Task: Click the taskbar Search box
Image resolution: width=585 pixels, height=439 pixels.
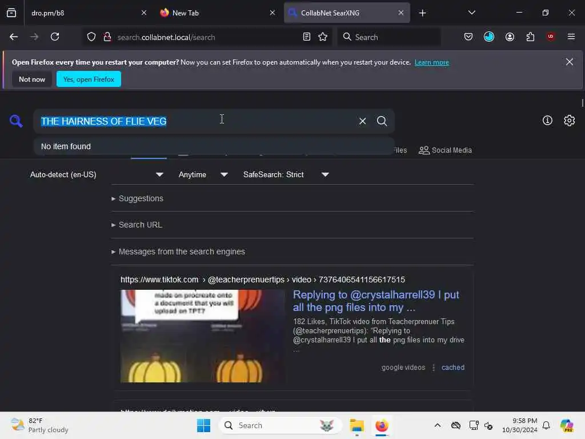Action: pyautogui.click(x=280, y=425)
